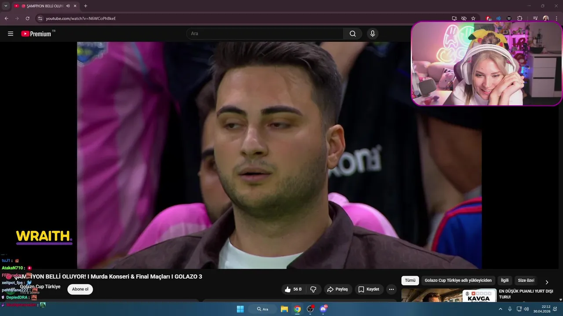563x316 pixels.
Task: Click taskbar Ara search box
Action: pos(262,309)
